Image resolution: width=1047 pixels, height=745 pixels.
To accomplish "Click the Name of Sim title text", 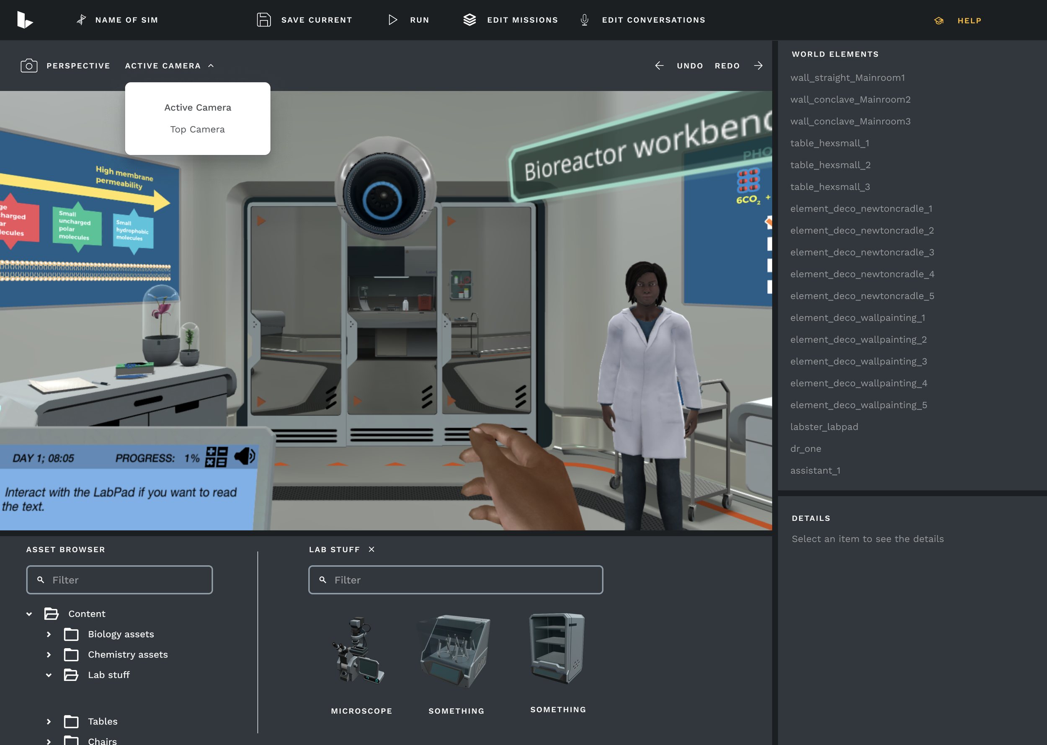I will click(x=126, y=20).
